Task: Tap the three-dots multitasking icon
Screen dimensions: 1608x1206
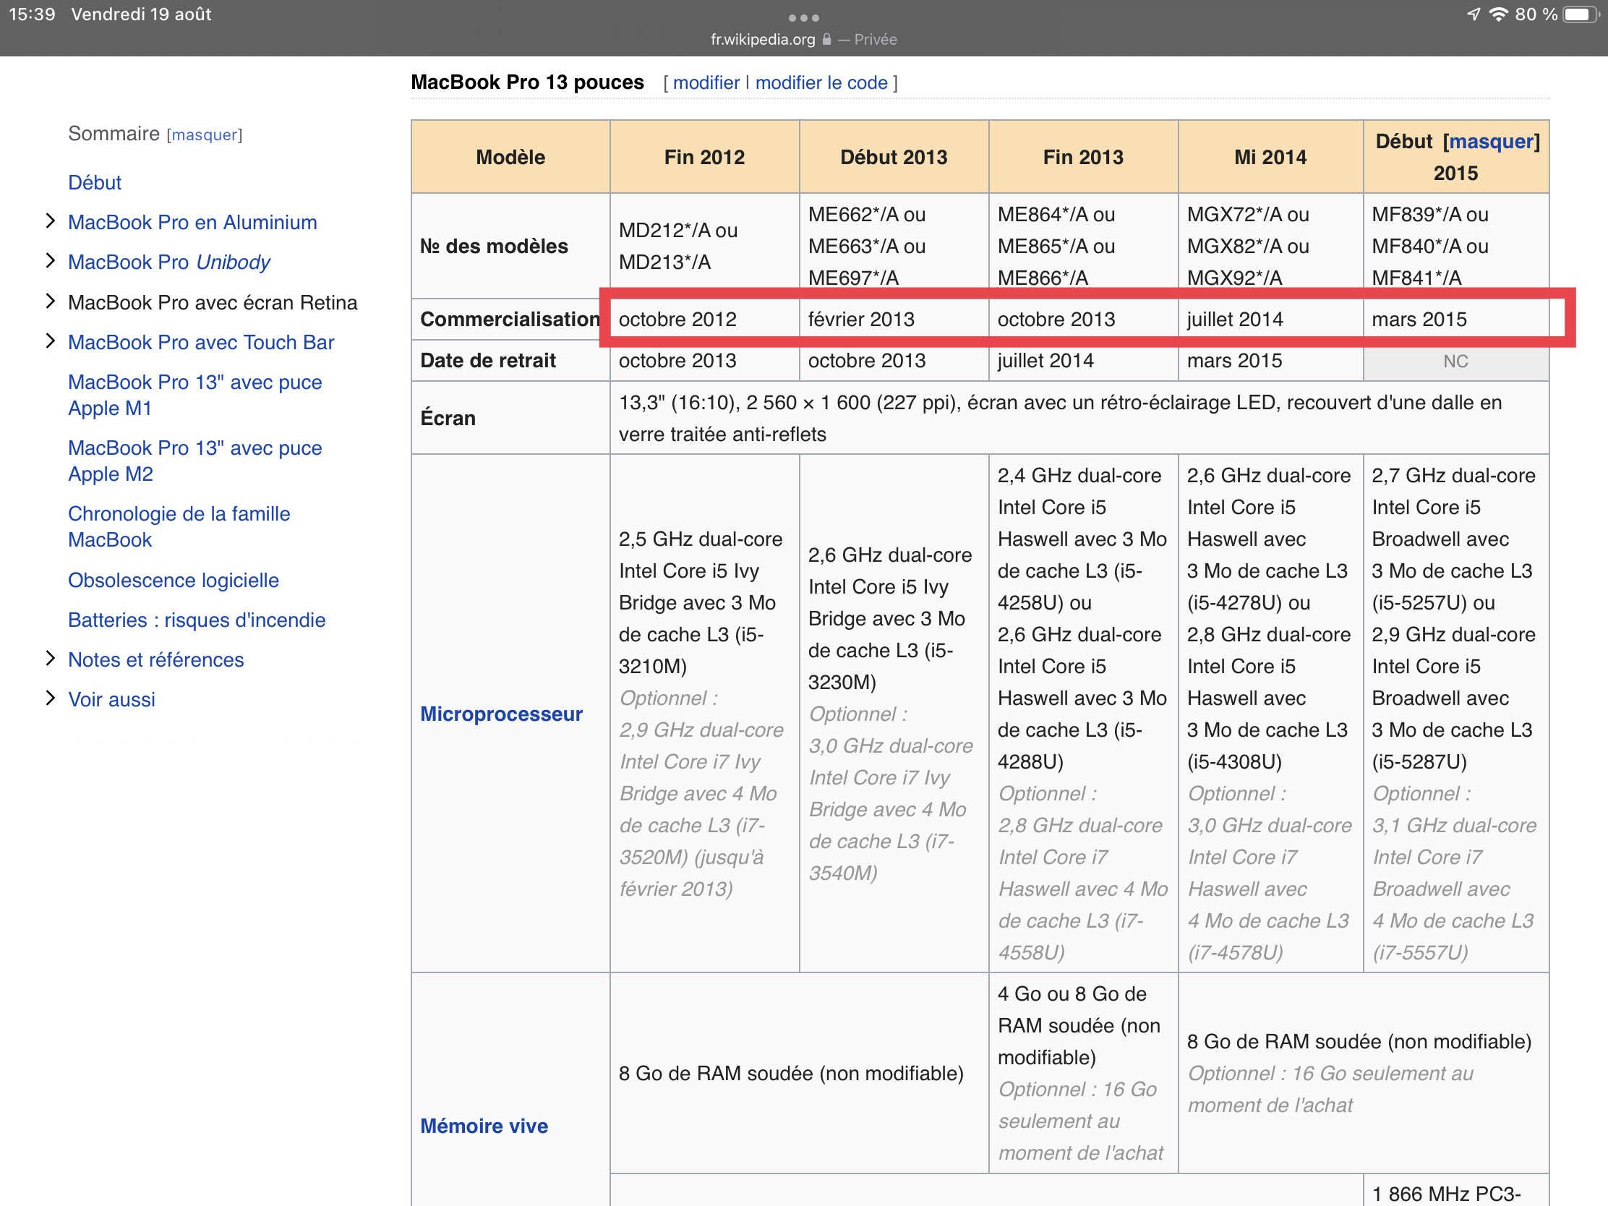Action: tap(803, 17)
